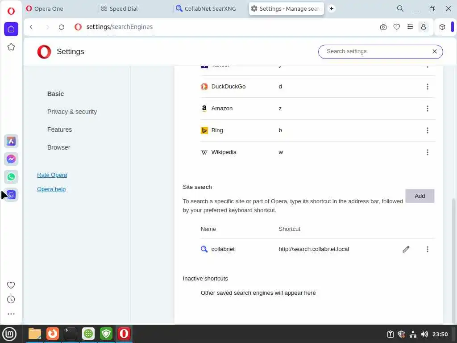This screenshot has width=457, height=343.
Task: Open network icon in tray
Action: click(x=413, y=334)
